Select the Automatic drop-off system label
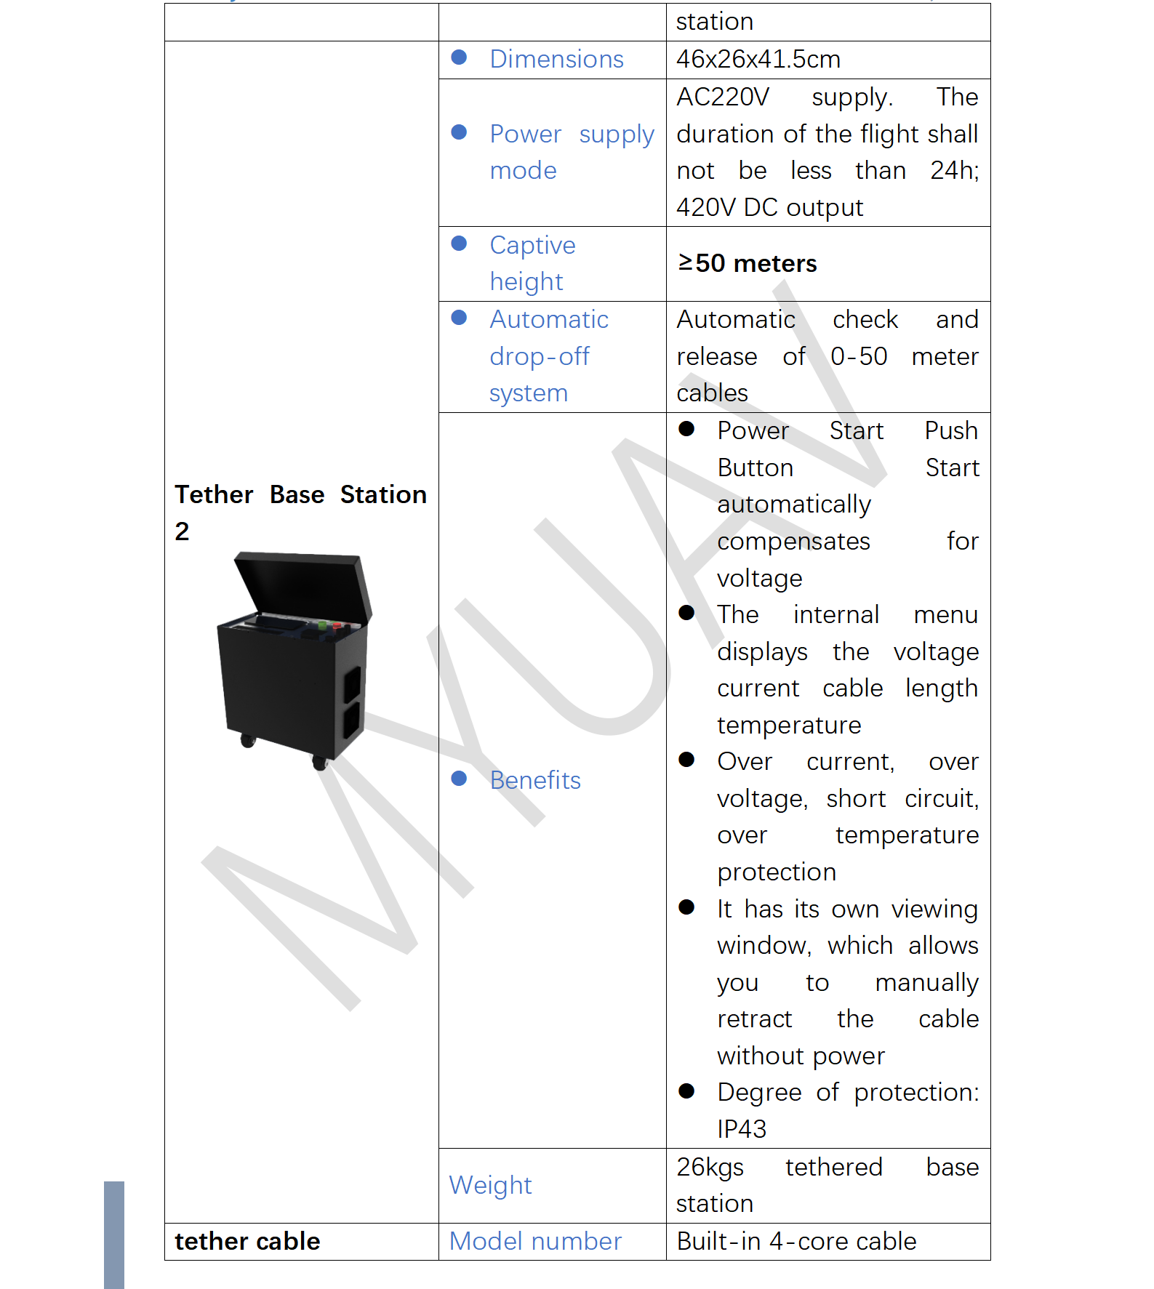The image size is (1154, 1289). click(x=548, y=356)
